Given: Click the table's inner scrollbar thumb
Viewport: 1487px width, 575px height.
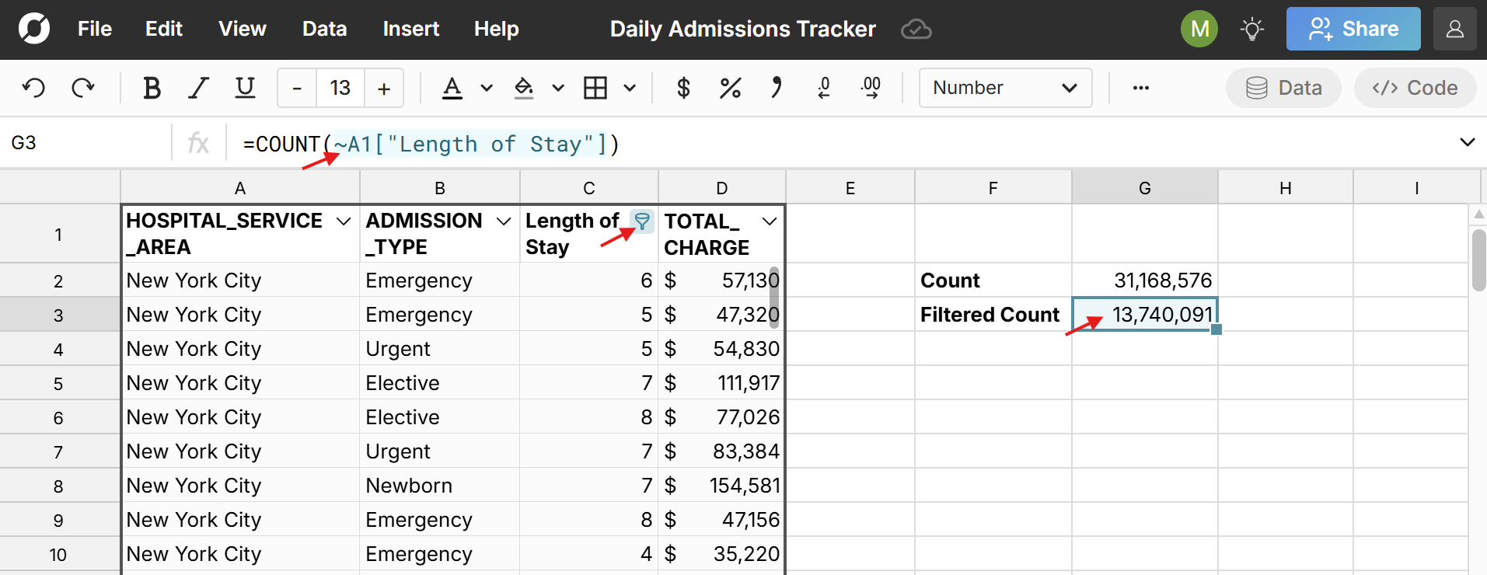Looking at the screenshot, I should 774,298.
